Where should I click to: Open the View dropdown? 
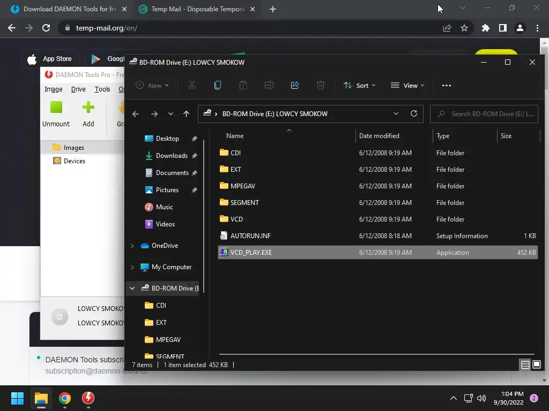point(407,85)
